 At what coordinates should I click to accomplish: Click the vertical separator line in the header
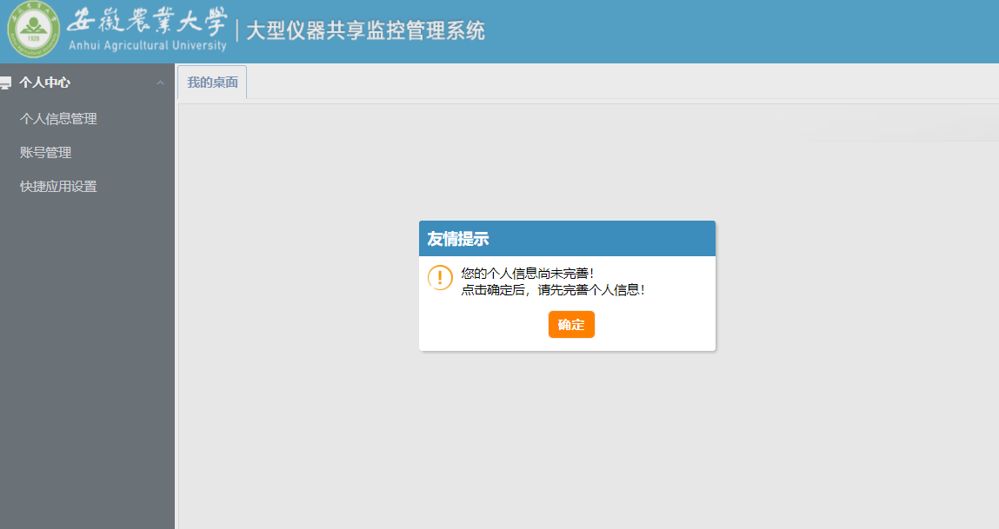pyautogui.click(x=236, y=31)
